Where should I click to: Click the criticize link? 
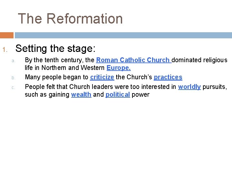(102, 77)
